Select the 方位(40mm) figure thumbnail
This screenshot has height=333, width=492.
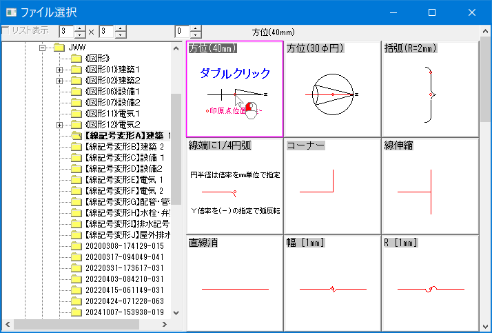tap(235, 89)
